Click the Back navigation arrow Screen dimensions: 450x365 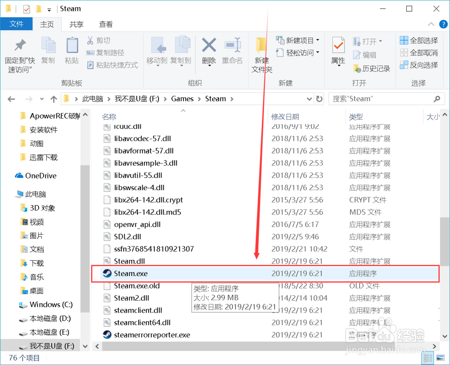click(x=12, y=99)
